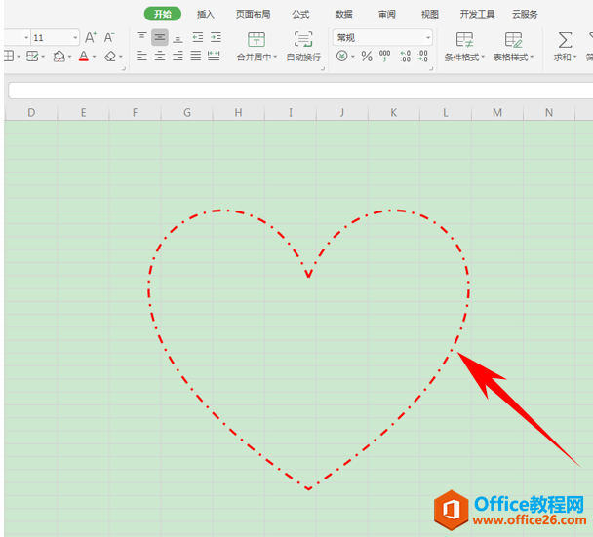Open the 审阅 tab
This screenshot has height=537, width=593.
[x=387, y=15]
